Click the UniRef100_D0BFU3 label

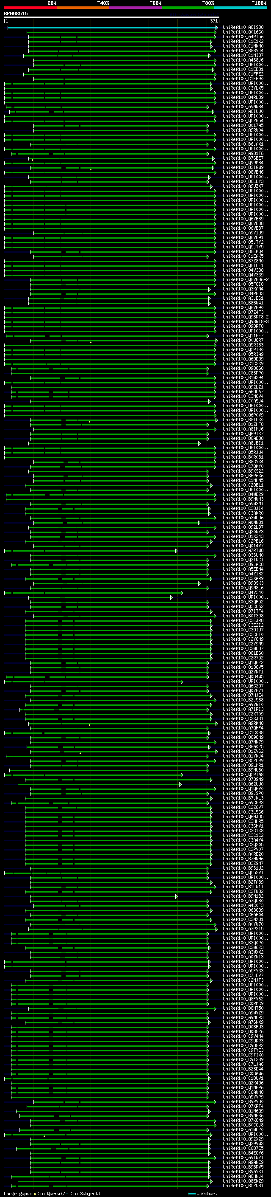[x=243, y=1027]
